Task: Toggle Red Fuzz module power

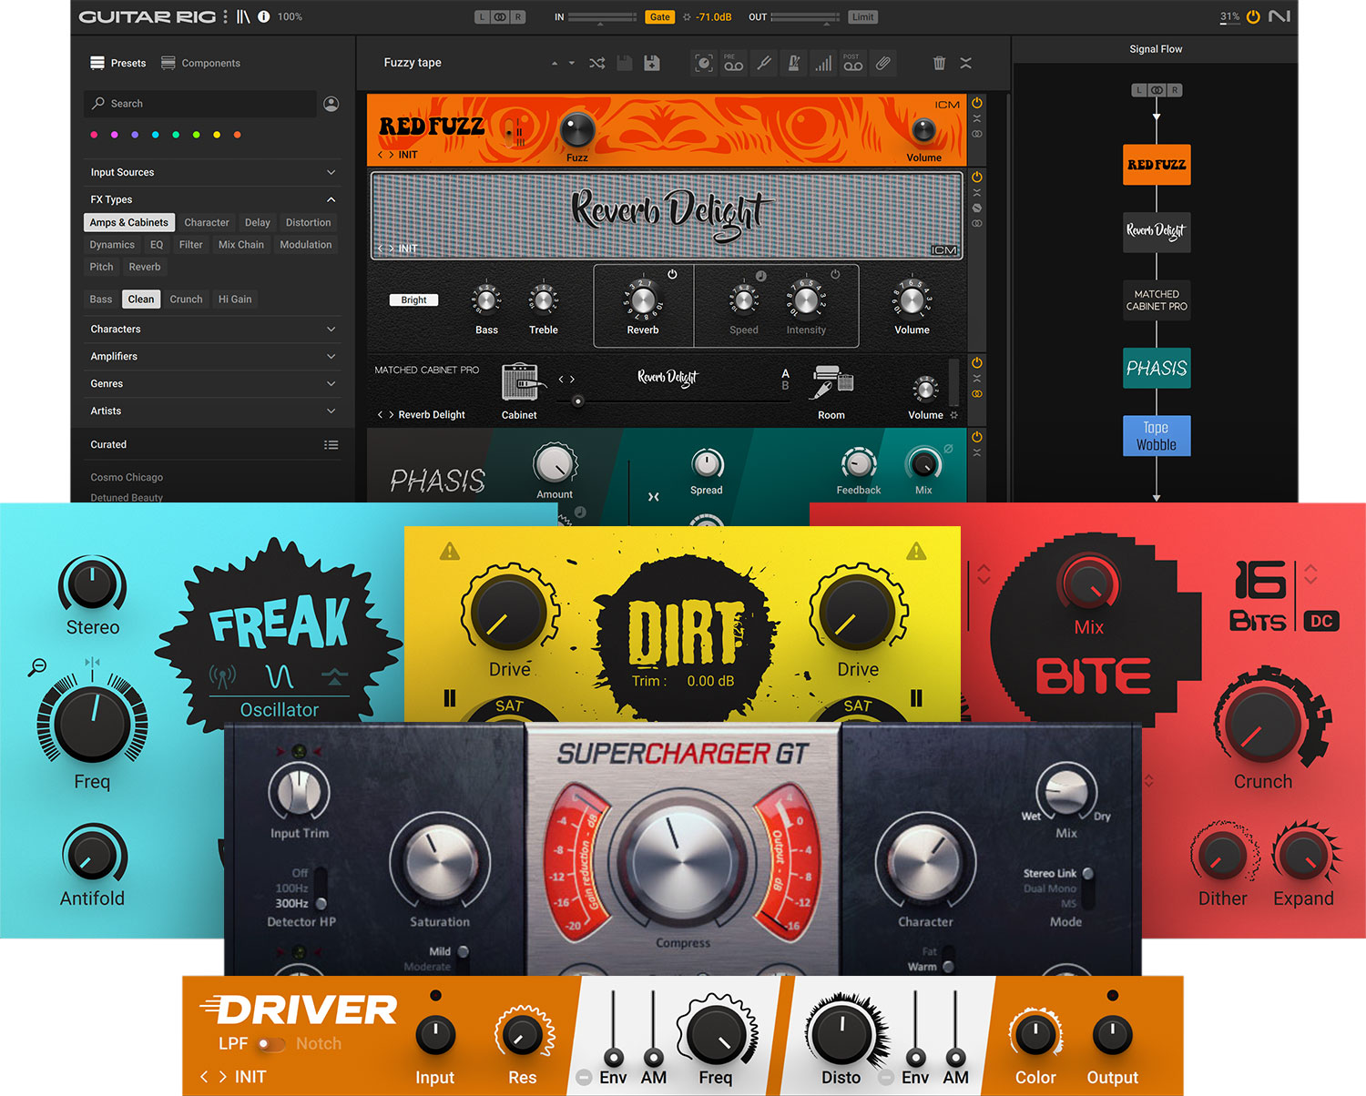Action: point(977,103)
